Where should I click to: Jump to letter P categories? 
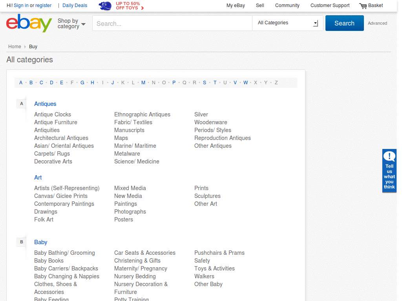(174, 82)
